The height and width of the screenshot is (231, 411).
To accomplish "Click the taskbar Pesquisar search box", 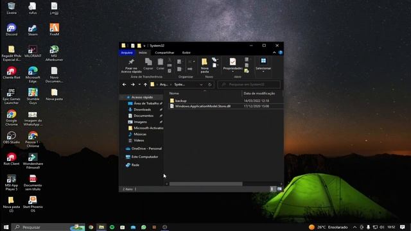I will (49, 227).
